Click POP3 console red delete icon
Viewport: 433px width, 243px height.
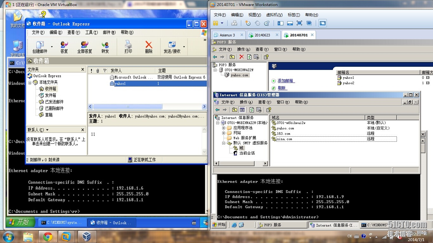pos(242,57)
